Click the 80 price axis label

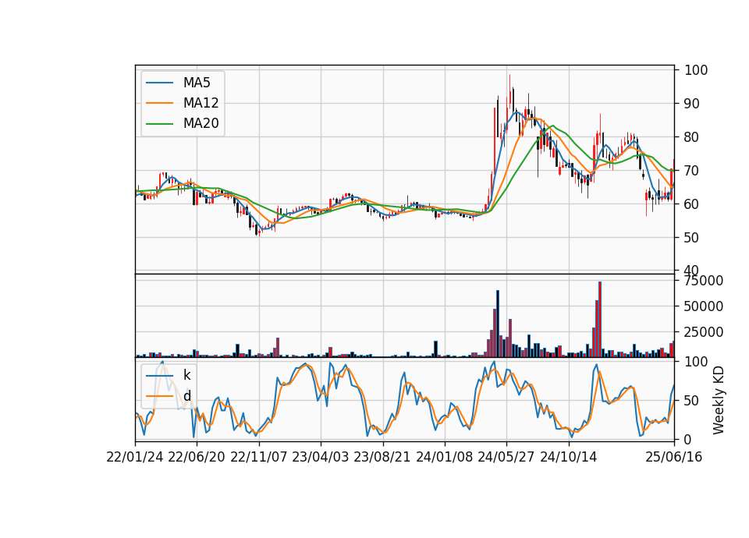click(691, 137)
